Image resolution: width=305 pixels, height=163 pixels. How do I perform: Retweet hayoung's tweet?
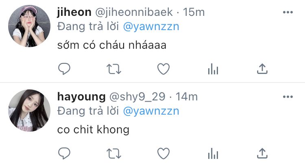[114, 154]
